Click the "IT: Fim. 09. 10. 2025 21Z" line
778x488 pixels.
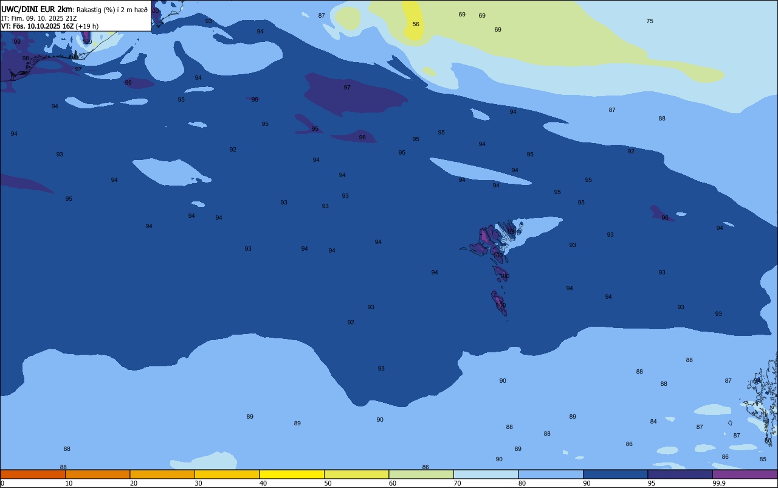click(39, 18)
